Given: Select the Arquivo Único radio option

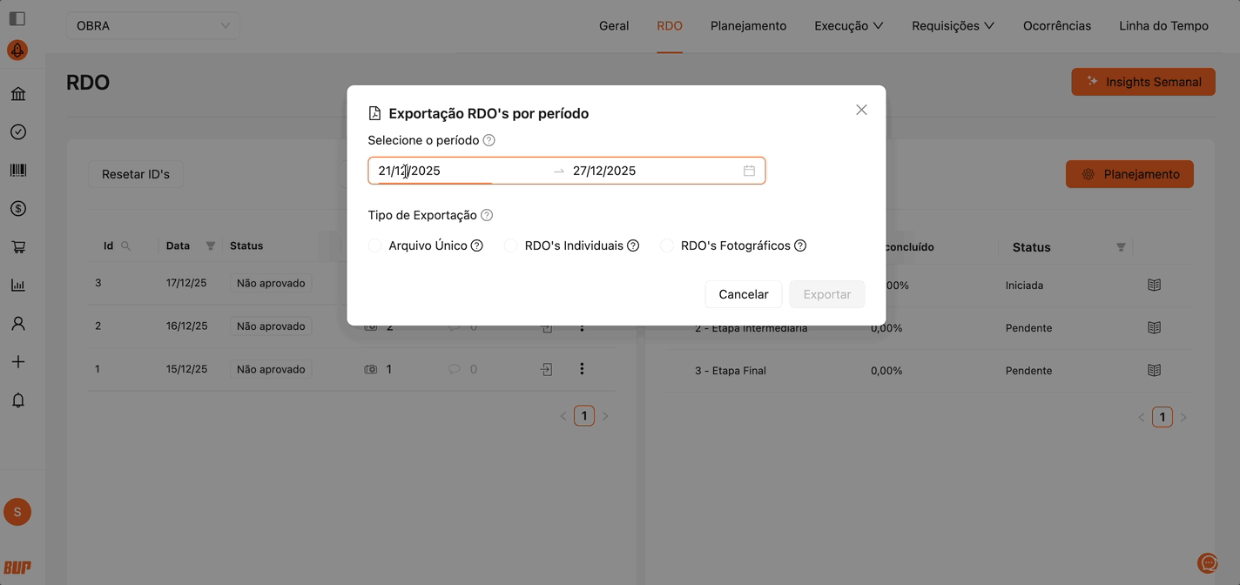Looking at the screenshot, I should pos(375,246).
